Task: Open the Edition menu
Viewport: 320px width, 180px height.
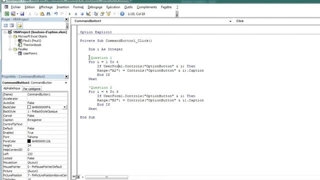Action: coord(29,7)
